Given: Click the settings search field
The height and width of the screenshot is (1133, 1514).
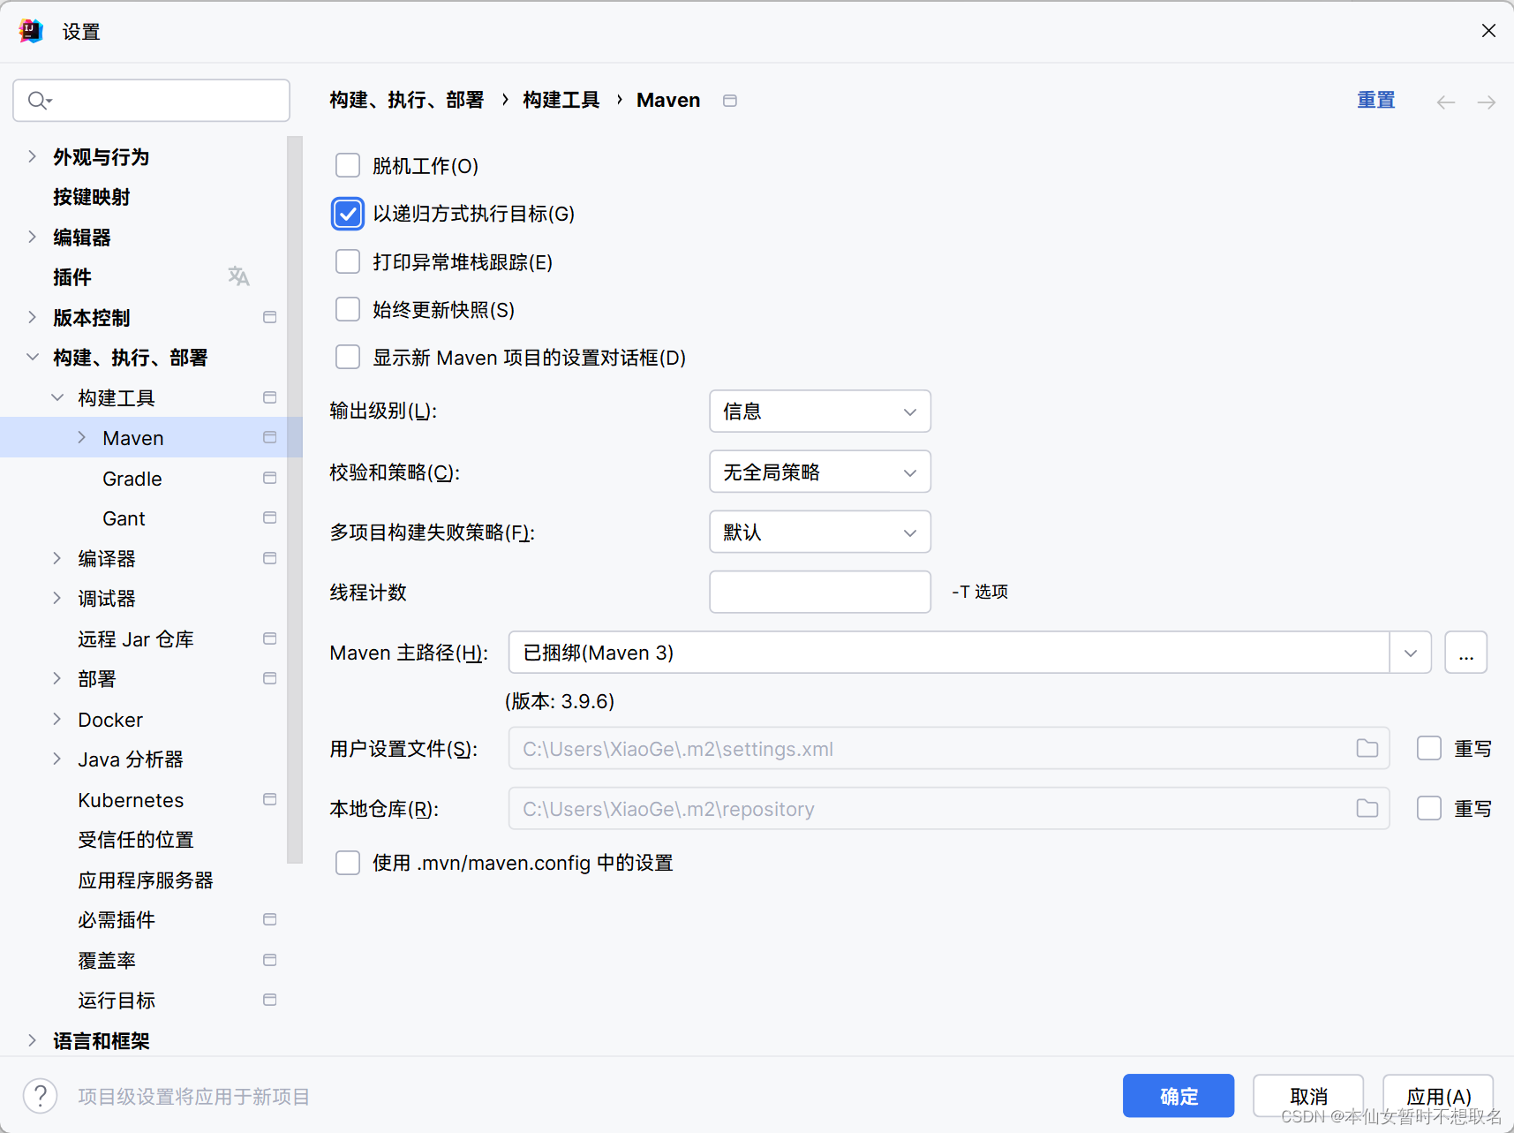Looking at the screenshot, I should (152, 101).
